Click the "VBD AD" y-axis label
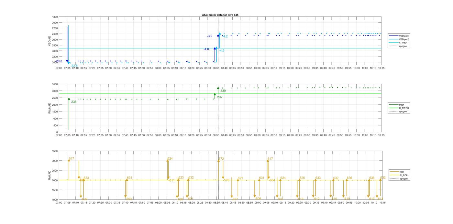This screenshot has height=224, width=453. tap(50, 41)
